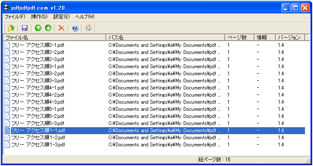Image resolution: width=313 pixels, height=166 pixels.
Task: Click the save floppy disk toolbar icon
Action: (x=25, y=28)
